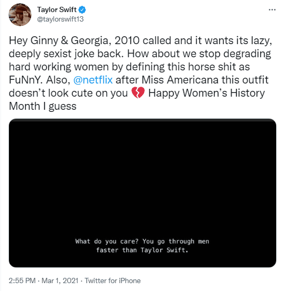Image resolution: width=283 pixels, height=291 pixels.
Task: Click the "Month I guess" closing line
Action: coord(43,106)
